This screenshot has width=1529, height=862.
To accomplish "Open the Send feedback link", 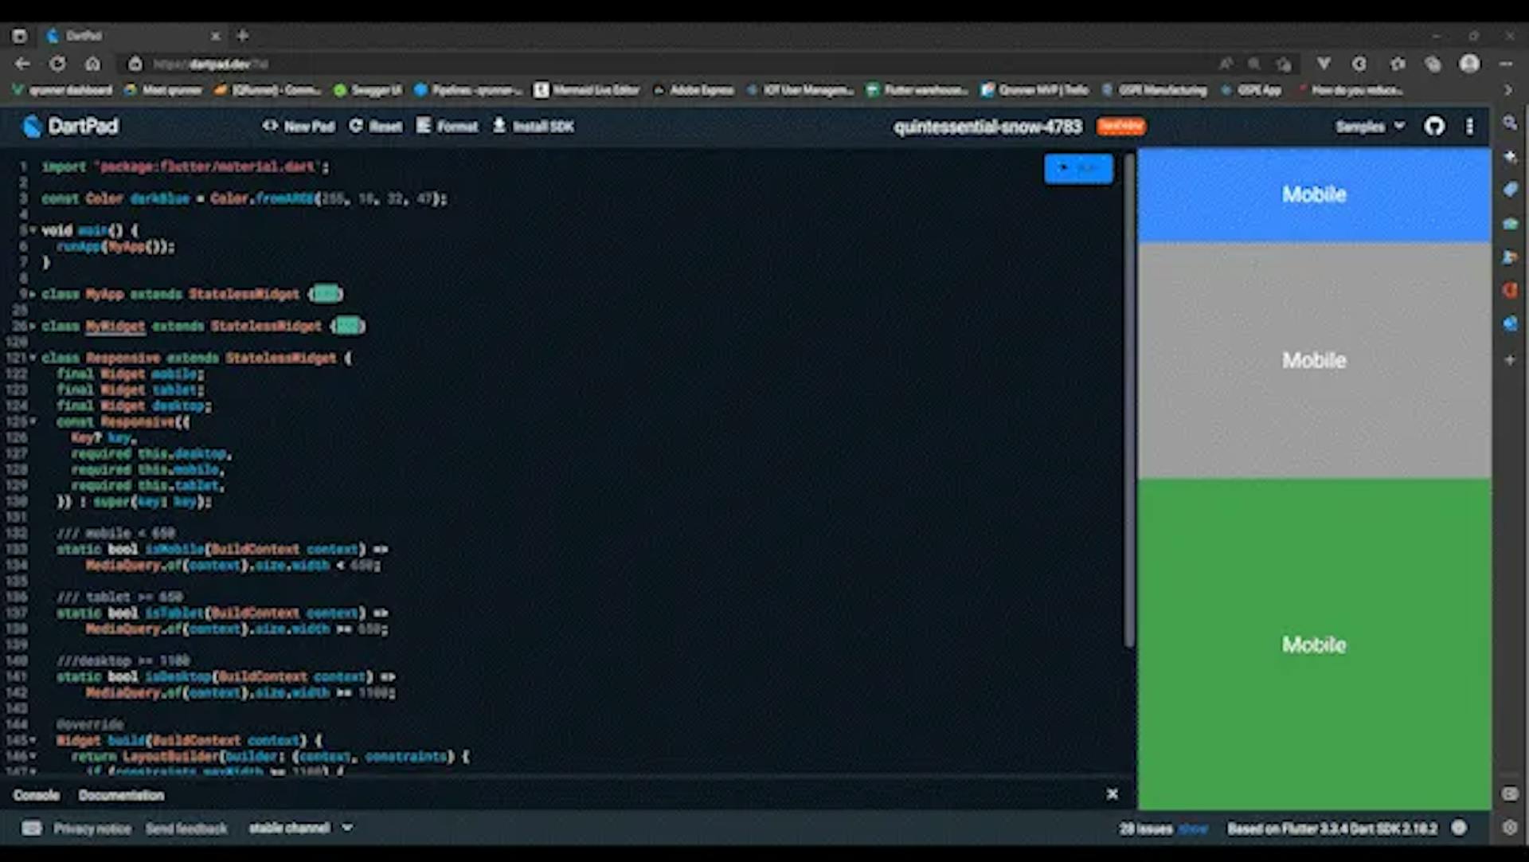I will point(186,829).
